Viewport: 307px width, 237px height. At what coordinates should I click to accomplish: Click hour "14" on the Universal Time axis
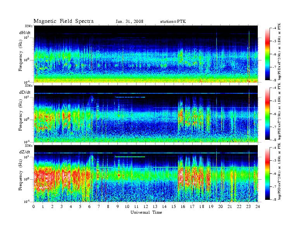(164, 206)
